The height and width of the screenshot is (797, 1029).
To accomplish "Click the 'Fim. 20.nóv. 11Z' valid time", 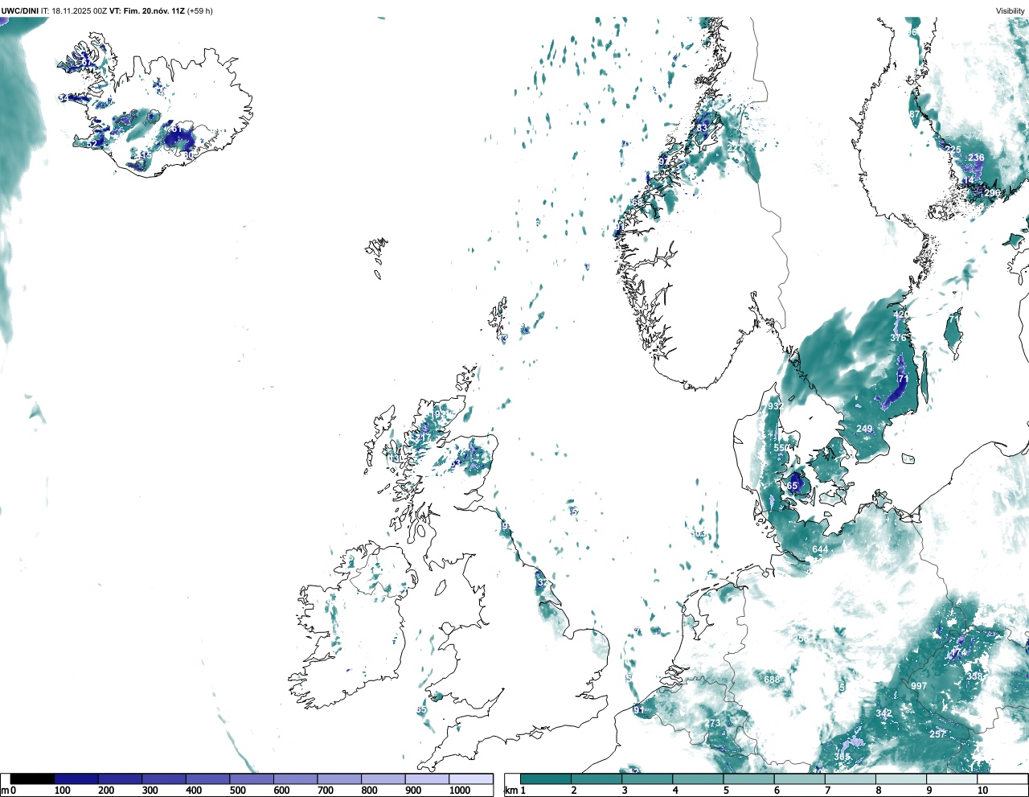I will tap(154, 10).
